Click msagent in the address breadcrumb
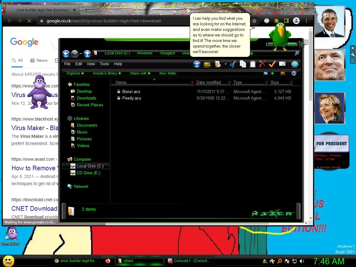Screen dimensions: 356x267 point(167,53)
